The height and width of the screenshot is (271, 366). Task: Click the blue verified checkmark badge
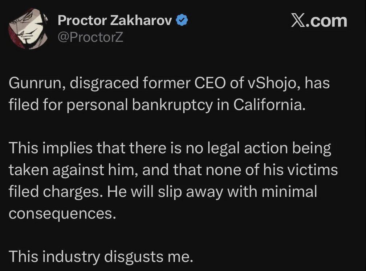tap(182, 21)
